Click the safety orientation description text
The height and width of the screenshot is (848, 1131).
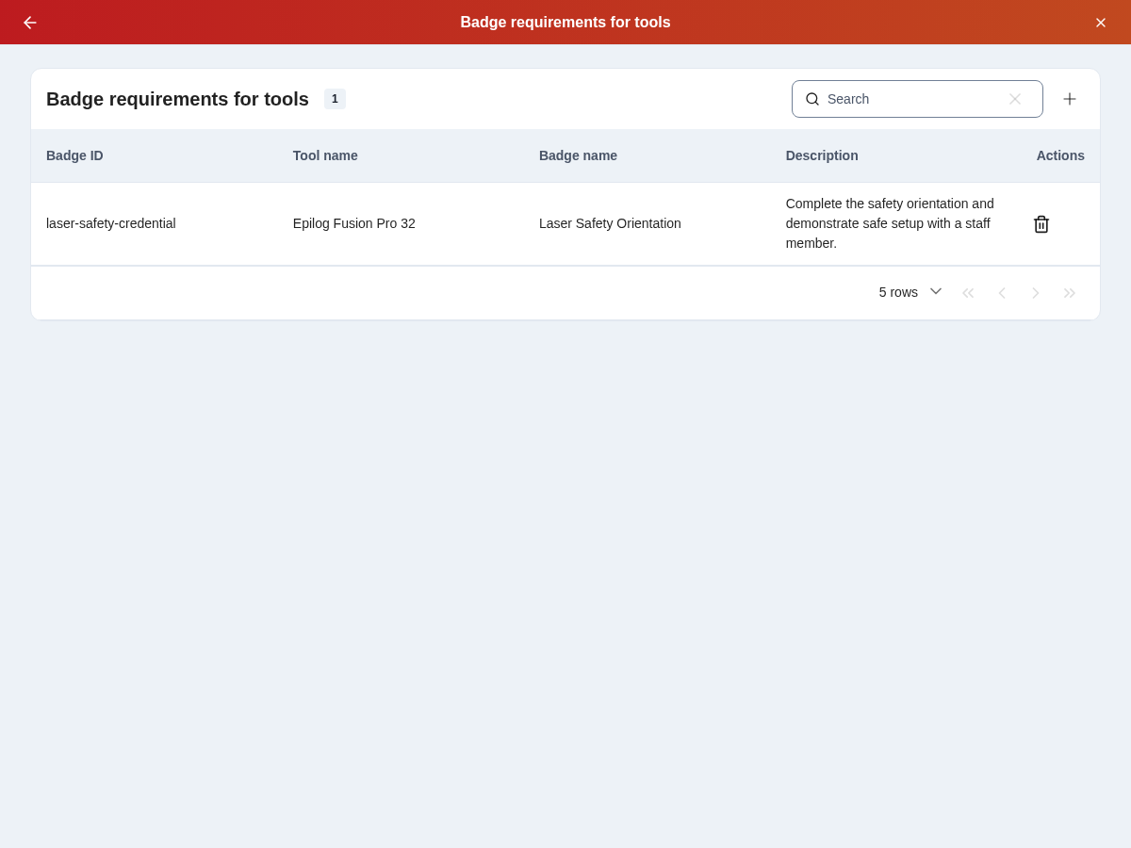click(x=890, y=223)
